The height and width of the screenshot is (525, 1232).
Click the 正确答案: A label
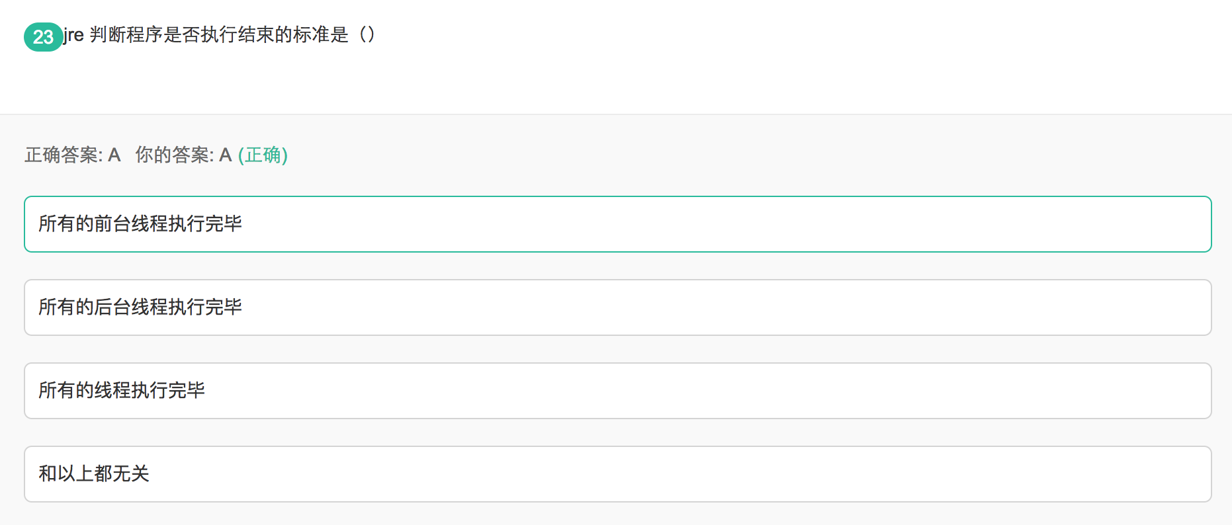pyautogui.click(x=73, y=155)
